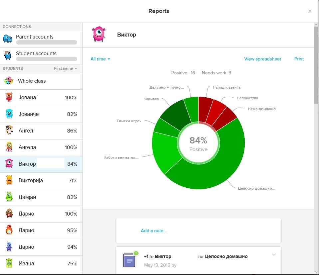Open the All time date range dropdown
The width and height of the screenshot is (319, 275).
[x=100, y=59]
